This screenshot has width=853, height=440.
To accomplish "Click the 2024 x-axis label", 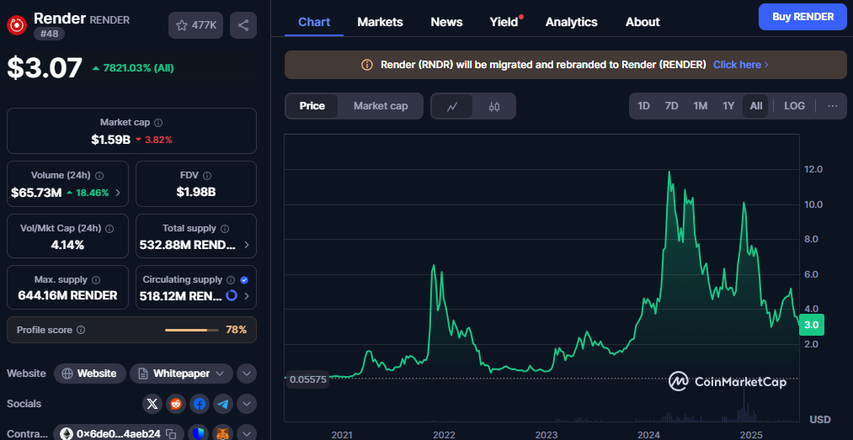I will click(648, 435).
